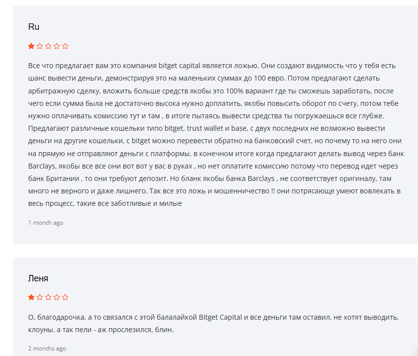Click the fifth star in Ru's rating

coord(65,46)
